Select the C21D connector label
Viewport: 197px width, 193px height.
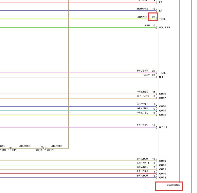[39, 150]
